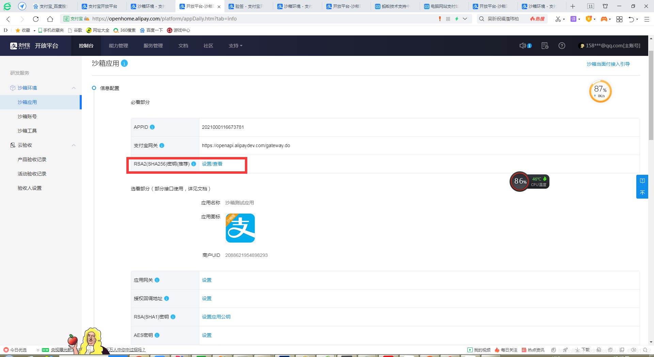Open 服务管理 in top navigation
Image resolution: width=654 pixels, height=357 pixels.
pyautogui.click(x=153, y=46)
